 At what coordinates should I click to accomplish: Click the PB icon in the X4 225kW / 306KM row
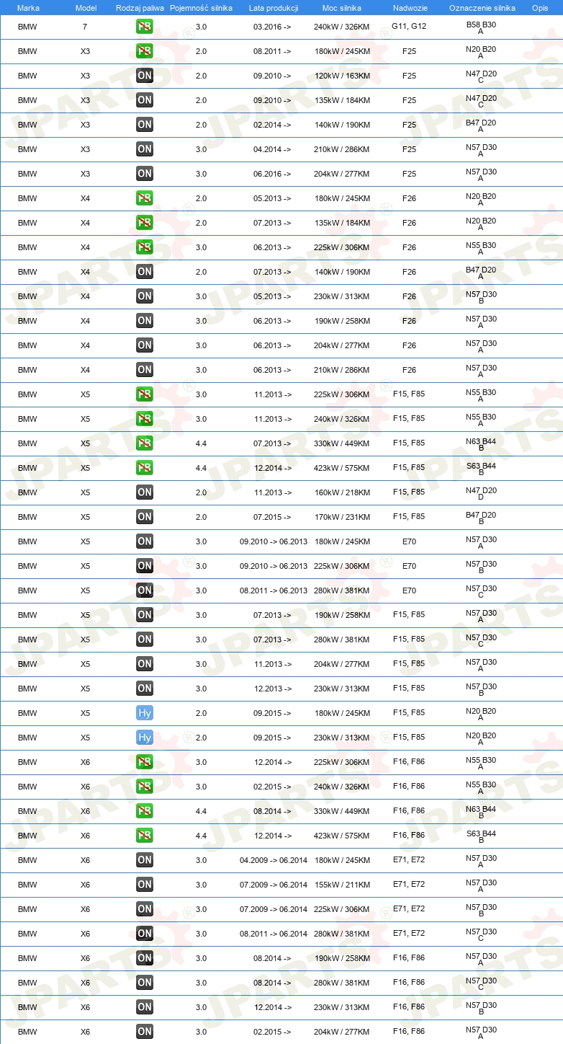coord(145,247)
